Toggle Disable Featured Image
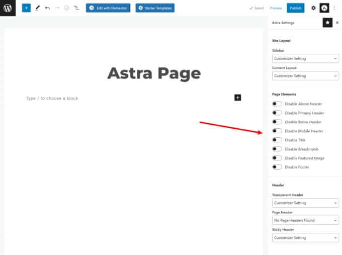The image size is (342, 255). click(277, 158)
